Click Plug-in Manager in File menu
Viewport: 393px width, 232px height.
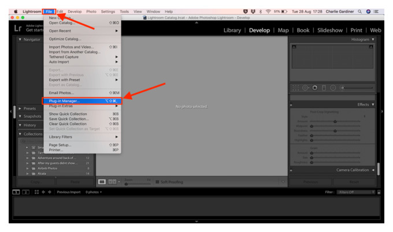click(x=82, y=101)
